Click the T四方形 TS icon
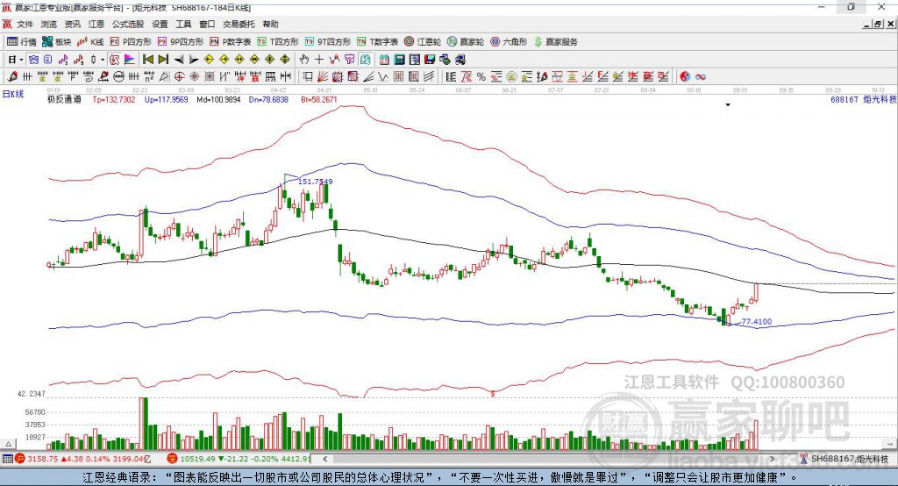 click(x=261, y=42)
